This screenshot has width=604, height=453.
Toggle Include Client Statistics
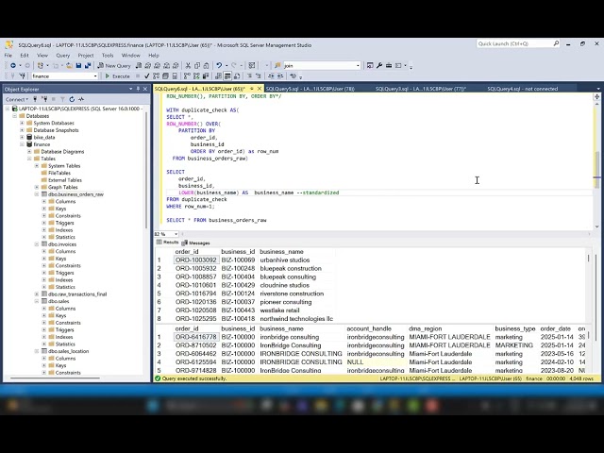pos(206,76)
